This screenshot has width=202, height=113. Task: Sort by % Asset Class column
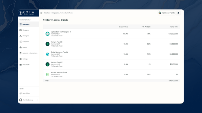click(123, 27)
